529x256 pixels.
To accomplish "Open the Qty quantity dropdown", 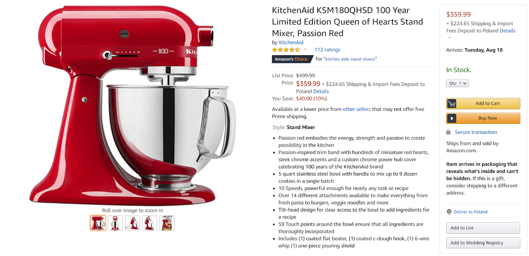I will pos(458,83).
